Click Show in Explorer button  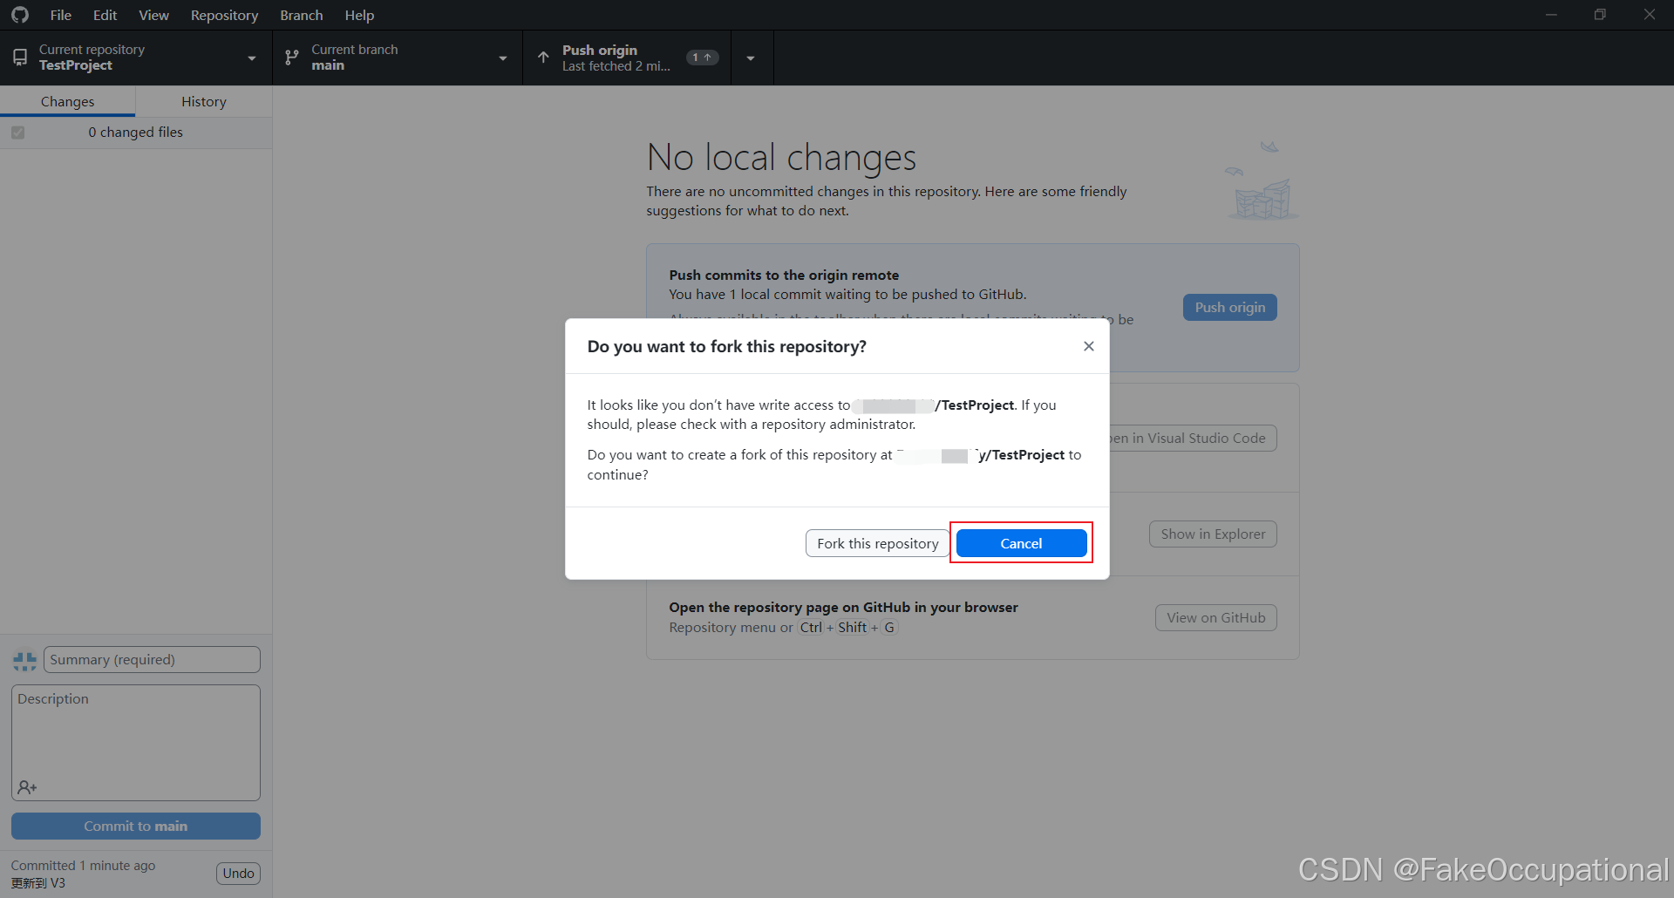[x=1212, y=534]
